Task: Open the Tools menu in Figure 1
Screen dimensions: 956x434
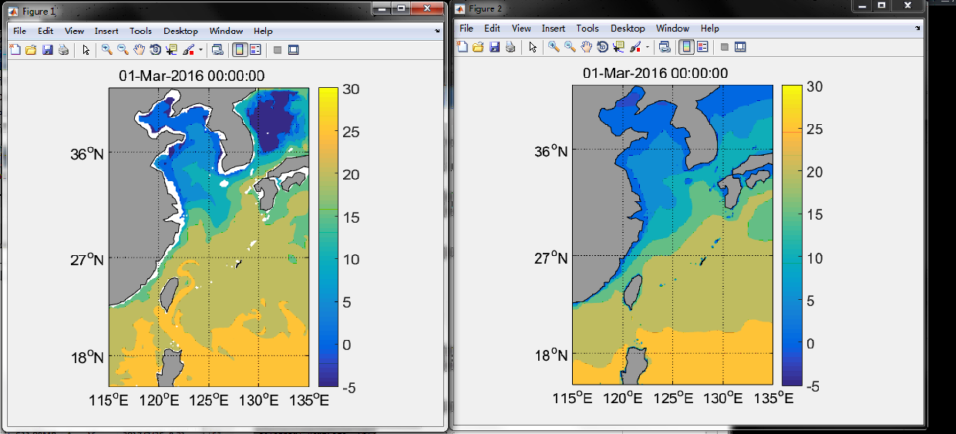Action: click(x=140, y=31)
